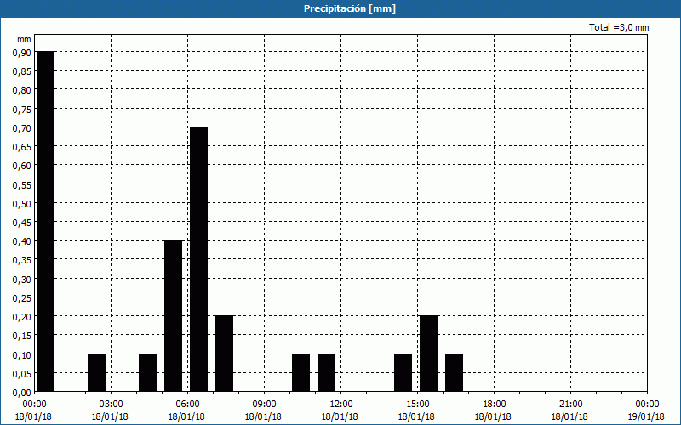Select the 12:00 time label on x-axis

coord(341,405)
